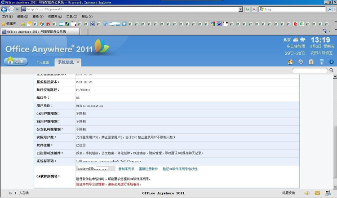Collapse the header with the double-chevron icon
Screen dimensions: 337x198
click(332, 62)
